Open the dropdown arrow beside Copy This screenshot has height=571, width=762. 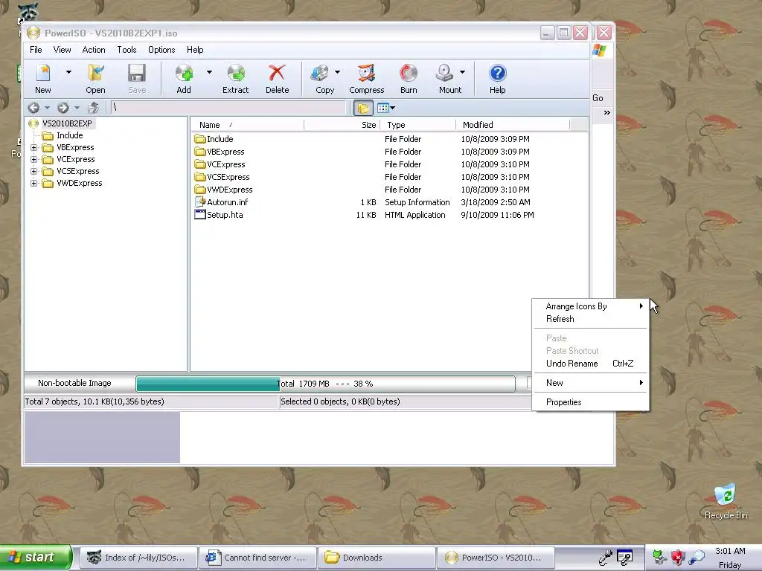tap(337, 72)
